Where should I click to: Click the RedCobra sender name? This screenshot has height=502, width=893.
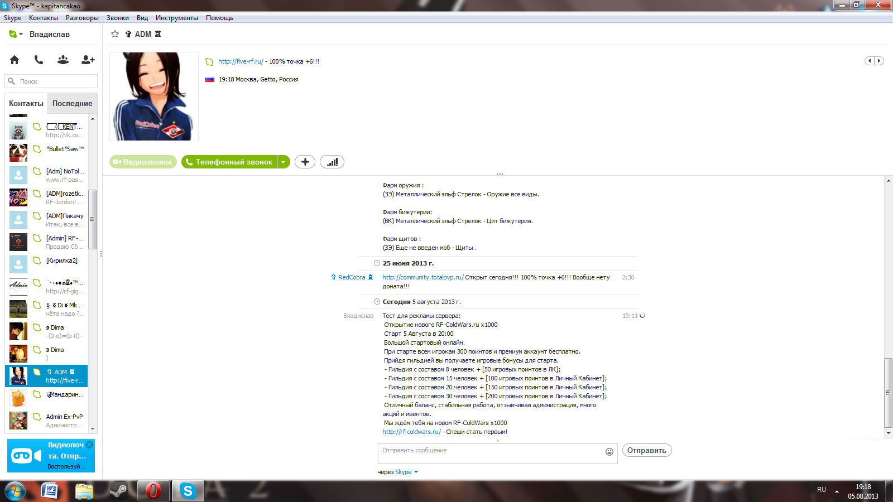click(352, 277)
